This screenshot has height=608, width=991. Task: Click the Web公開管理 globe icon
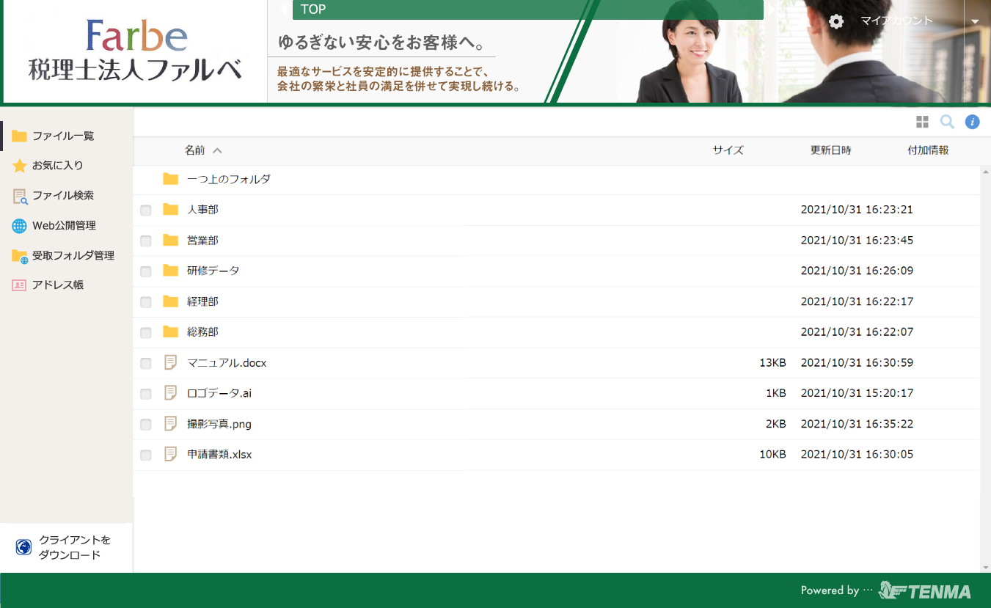(x=19, y=226)
